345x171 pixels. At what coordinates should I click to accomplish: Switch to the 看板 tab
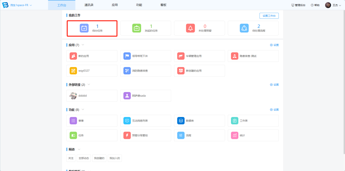click(x=163, y=5)
